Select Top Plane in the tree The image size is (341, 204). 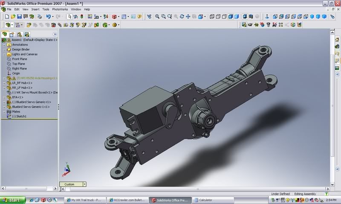point(18,64)
